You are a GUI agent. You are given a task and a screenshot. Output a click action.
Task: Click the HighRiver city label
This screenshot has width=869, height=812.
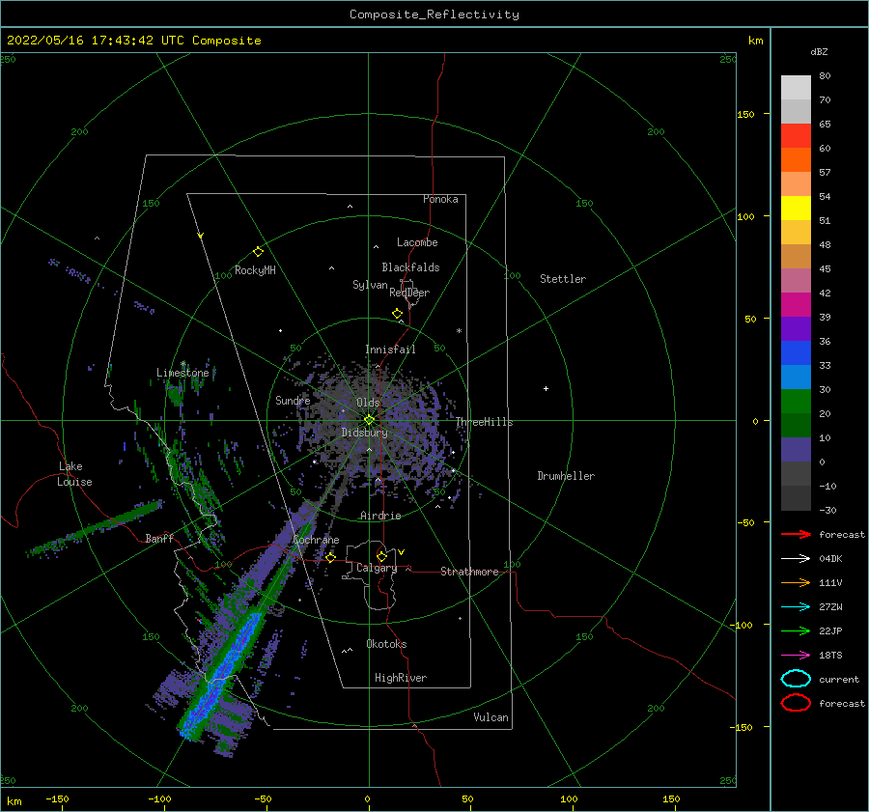click(401, 678)
